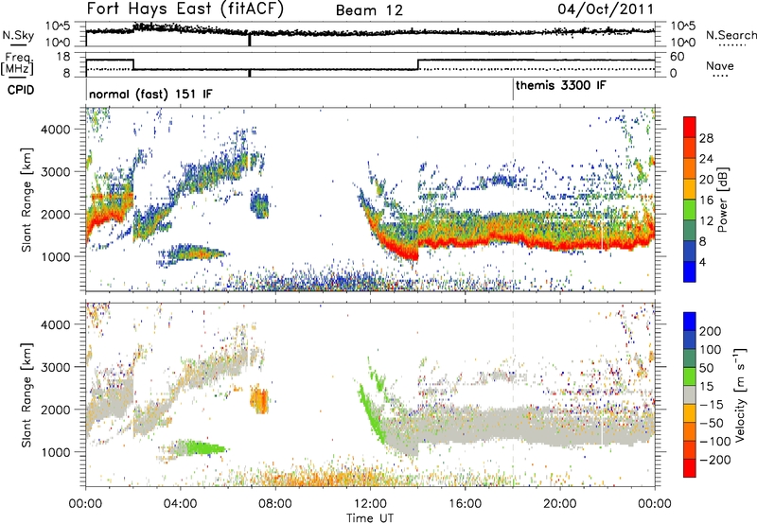
Task: Select the "themis 3300 IF" CPID entry
Action: pyautogui.click(x=560, y=85)
